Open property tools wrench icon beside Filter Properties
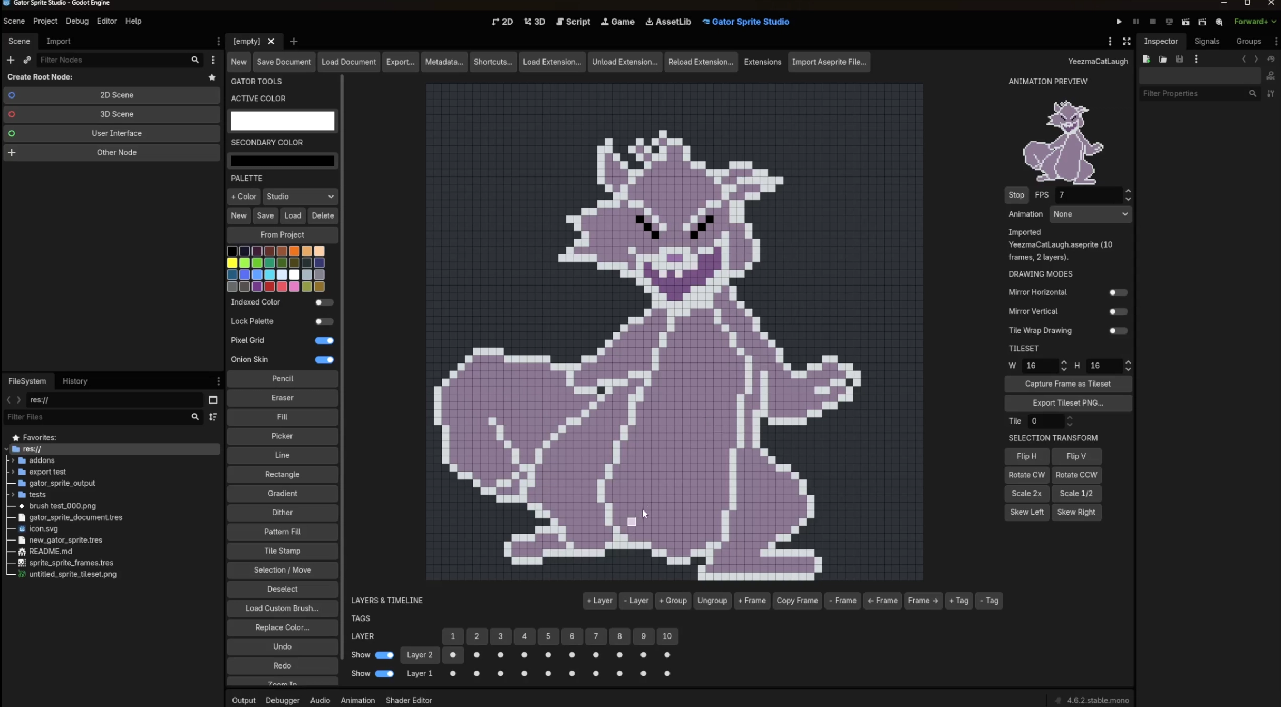The height and width of the screenshot is (707, 1281). pyautogui.click(x=1270, y=94)
